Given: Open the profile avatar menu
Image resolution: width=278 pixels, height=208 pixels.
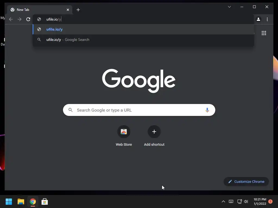Looking at the screenshot, I should tap(258, 19).
